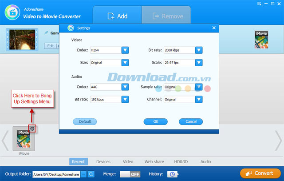This screenshot has height=181, width=284.
Task: Click the video clip thumbnail
Action: point(22,40)
